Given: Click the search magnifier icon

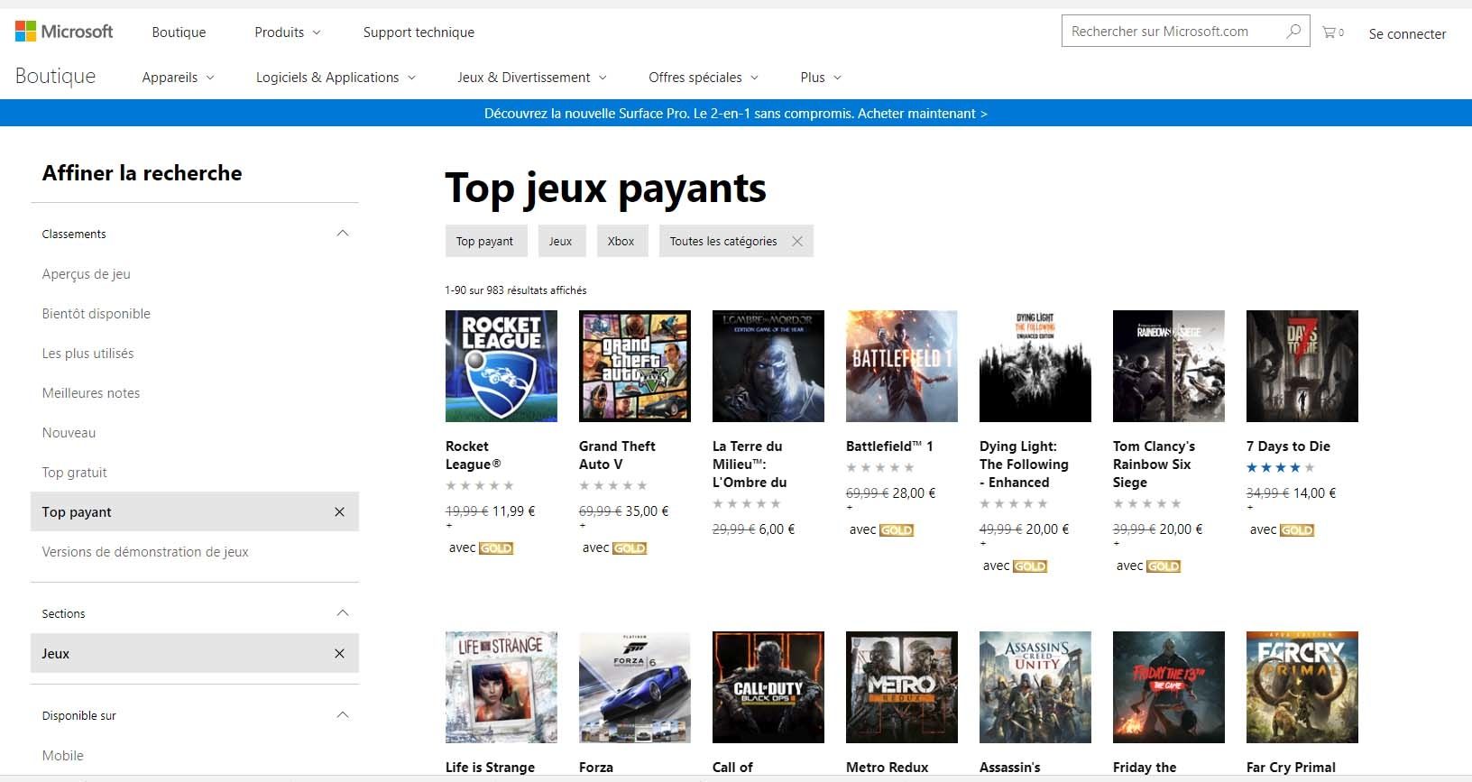Looking at the screenshot, I should coord(1293,32).
